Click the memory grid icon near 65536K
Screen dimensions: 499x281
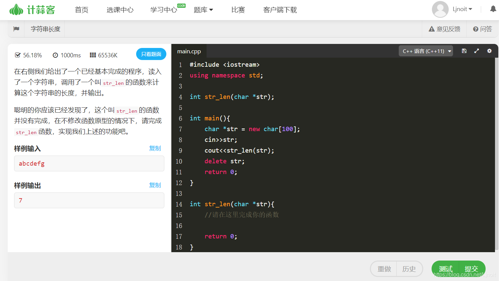click(x=92, y=55)
